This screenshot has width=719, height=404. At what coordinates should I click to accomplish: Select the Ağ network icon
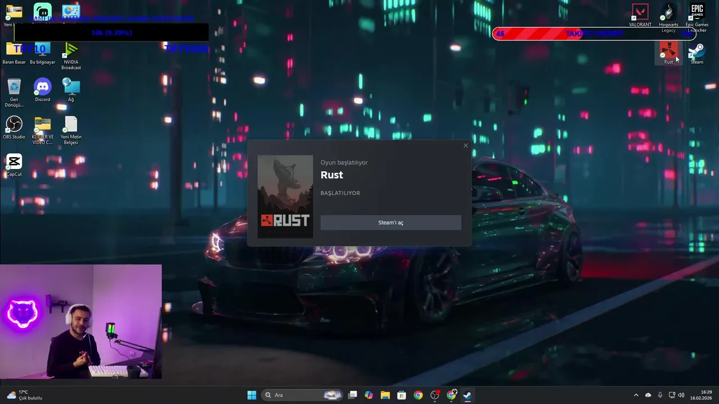click(71, 90)
